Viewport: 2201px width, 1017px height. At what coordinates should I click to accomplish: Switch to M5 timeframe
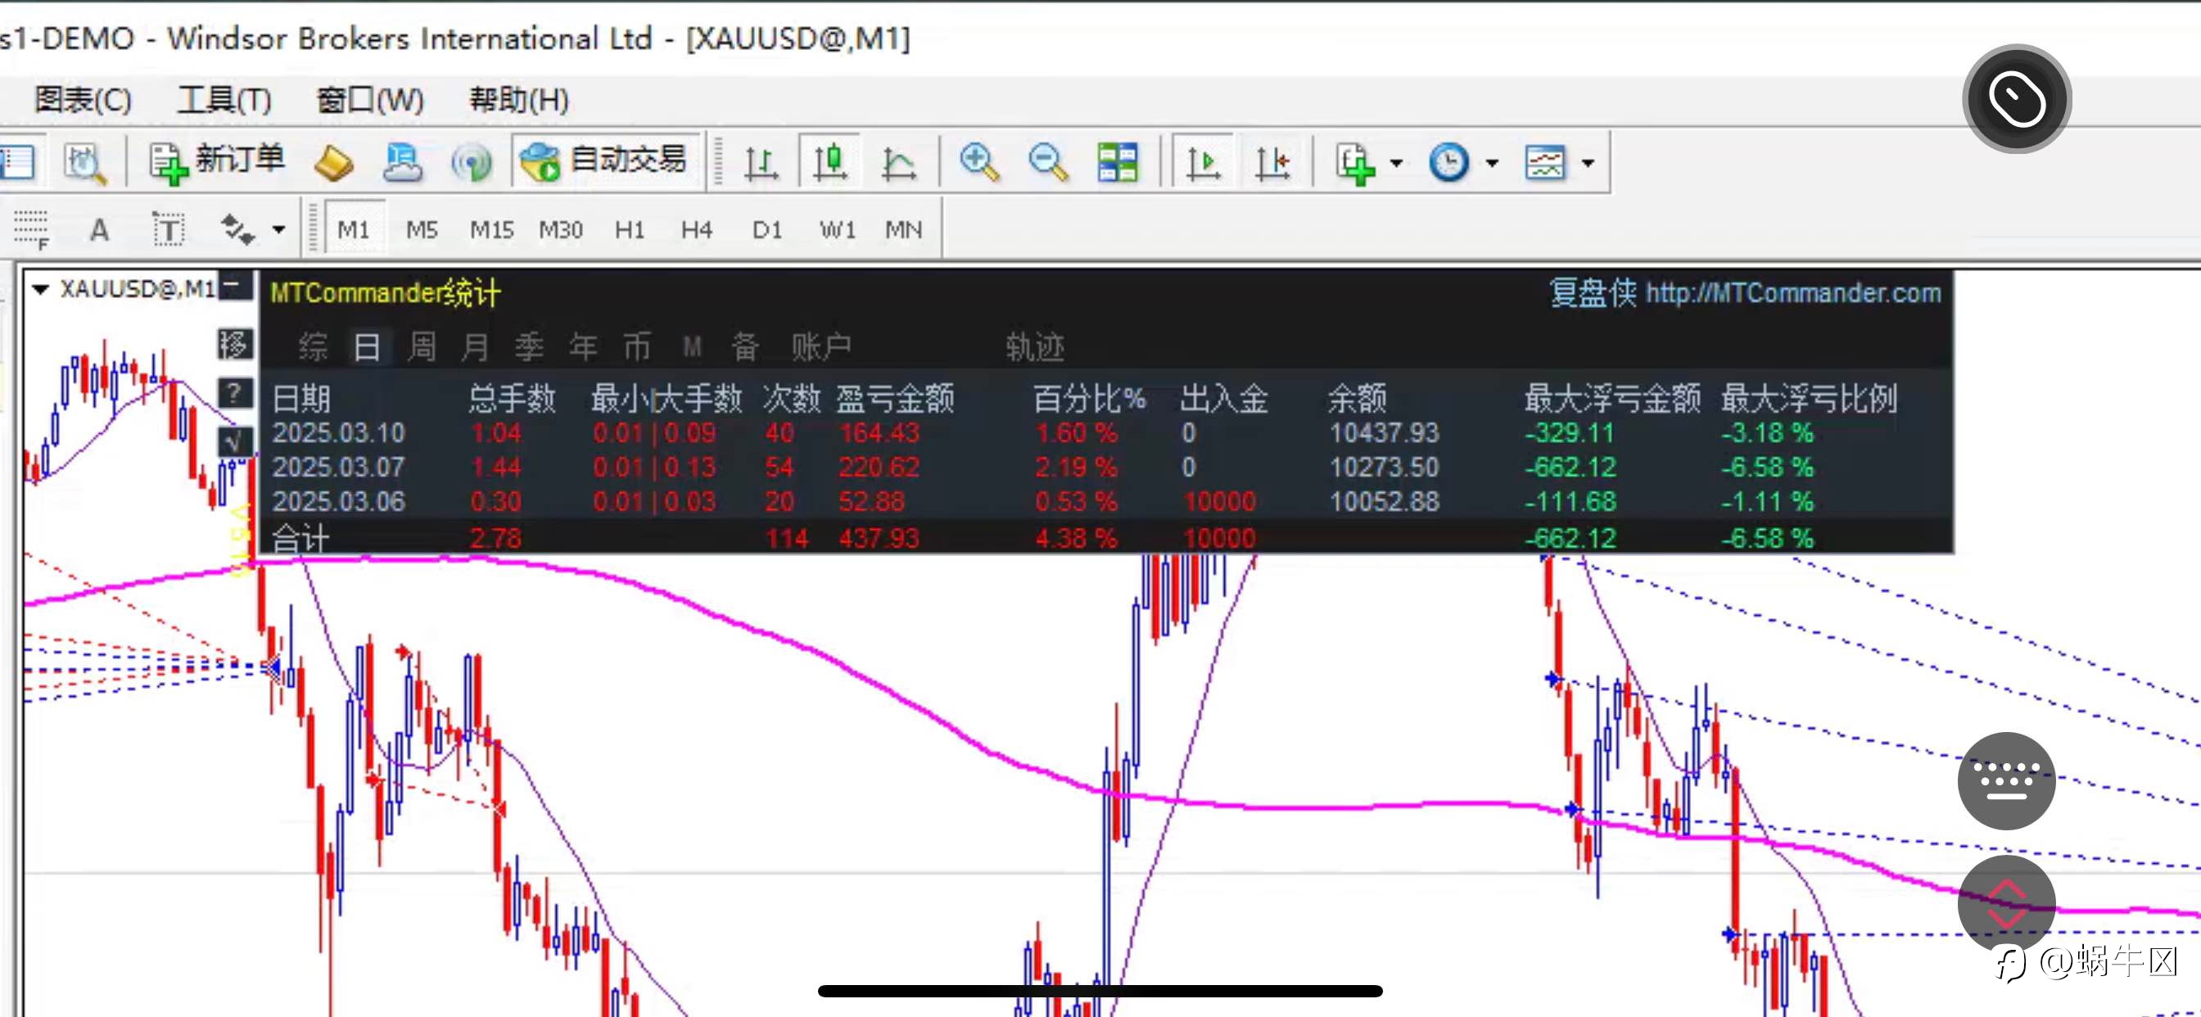coord(422,230)
